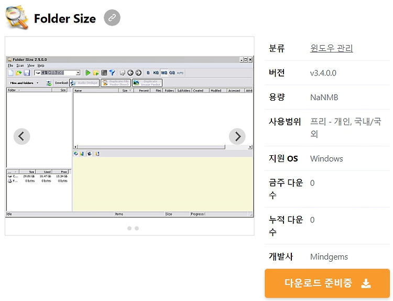The height and width of the screenshot is (301, 393).
Task: Click the Subfolders column header
Action: pos(183,91)
